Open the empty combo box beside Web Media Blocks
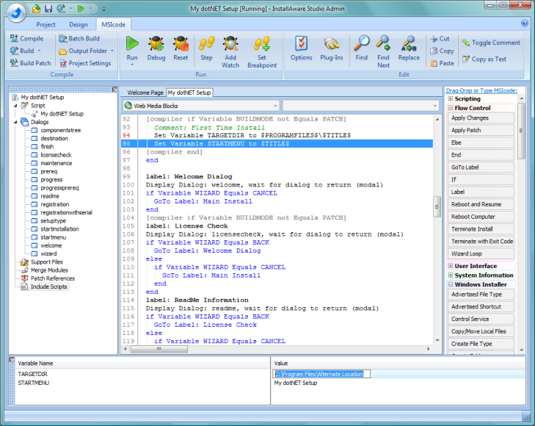 360,106
